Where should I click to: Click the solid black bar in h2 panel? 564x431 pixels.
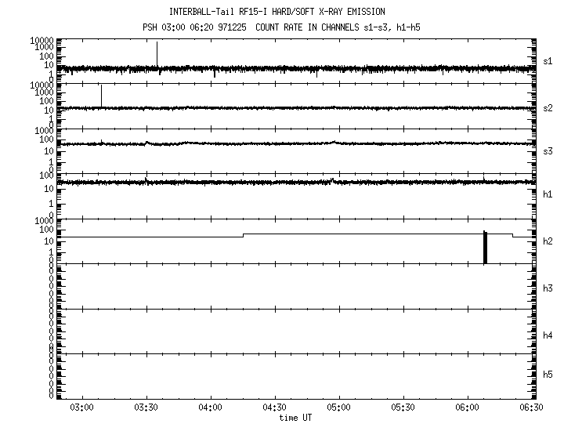coord(485,248)
